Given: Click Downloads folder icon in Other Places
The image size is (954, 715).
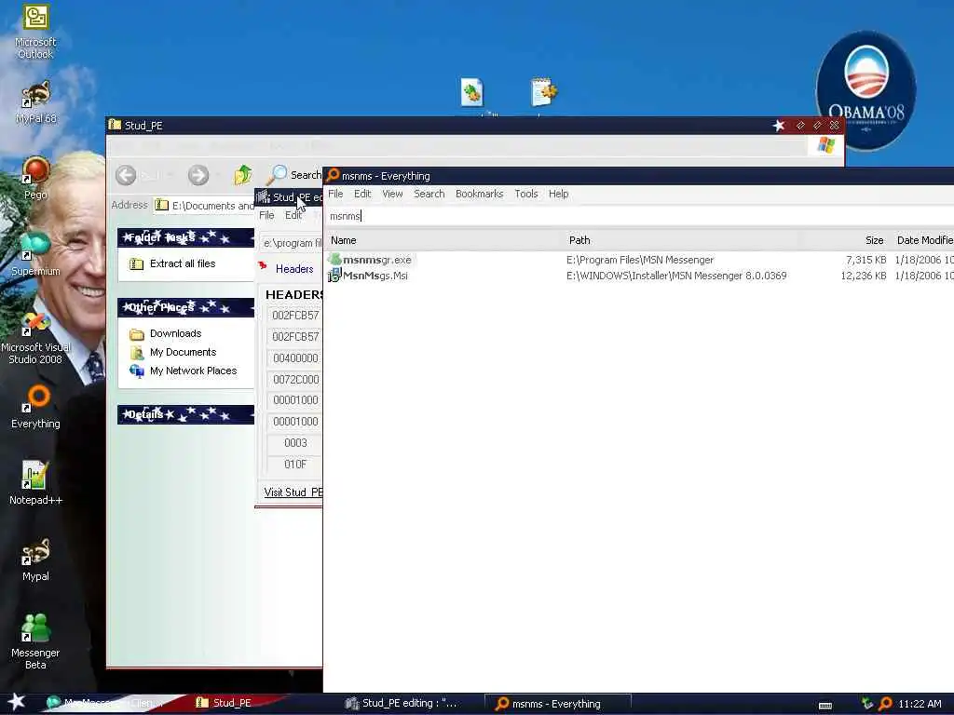Looking at the screenshot, I should (136, 334).
